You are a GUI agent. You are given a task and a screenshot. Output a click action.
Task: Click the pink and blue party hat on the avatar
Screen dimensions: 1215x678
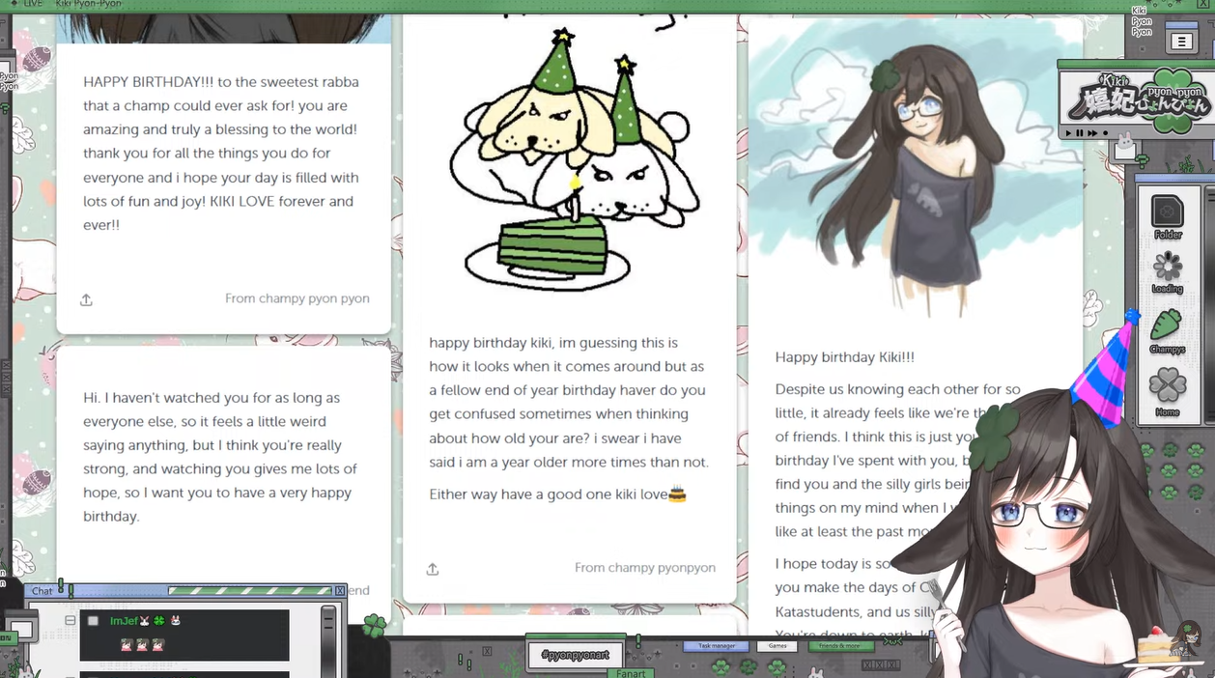tap(1107, 368)
